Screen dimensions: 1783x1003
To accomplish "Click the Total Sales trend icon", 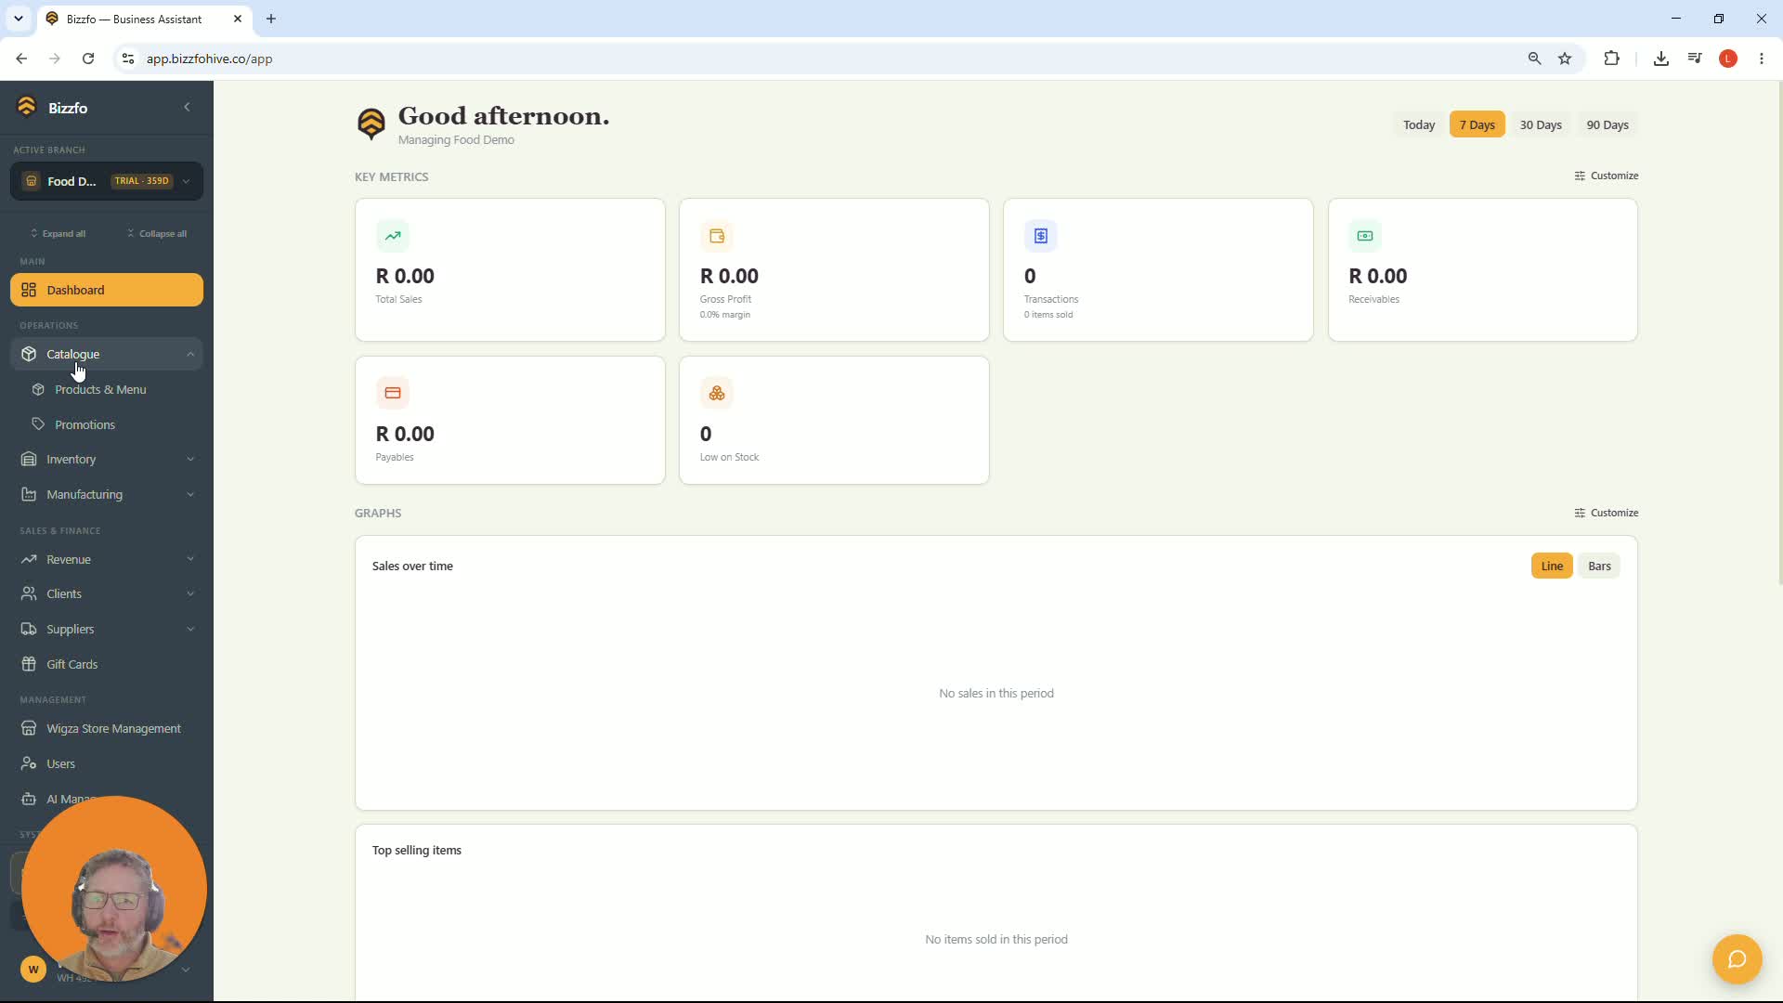I will (393, 236).
